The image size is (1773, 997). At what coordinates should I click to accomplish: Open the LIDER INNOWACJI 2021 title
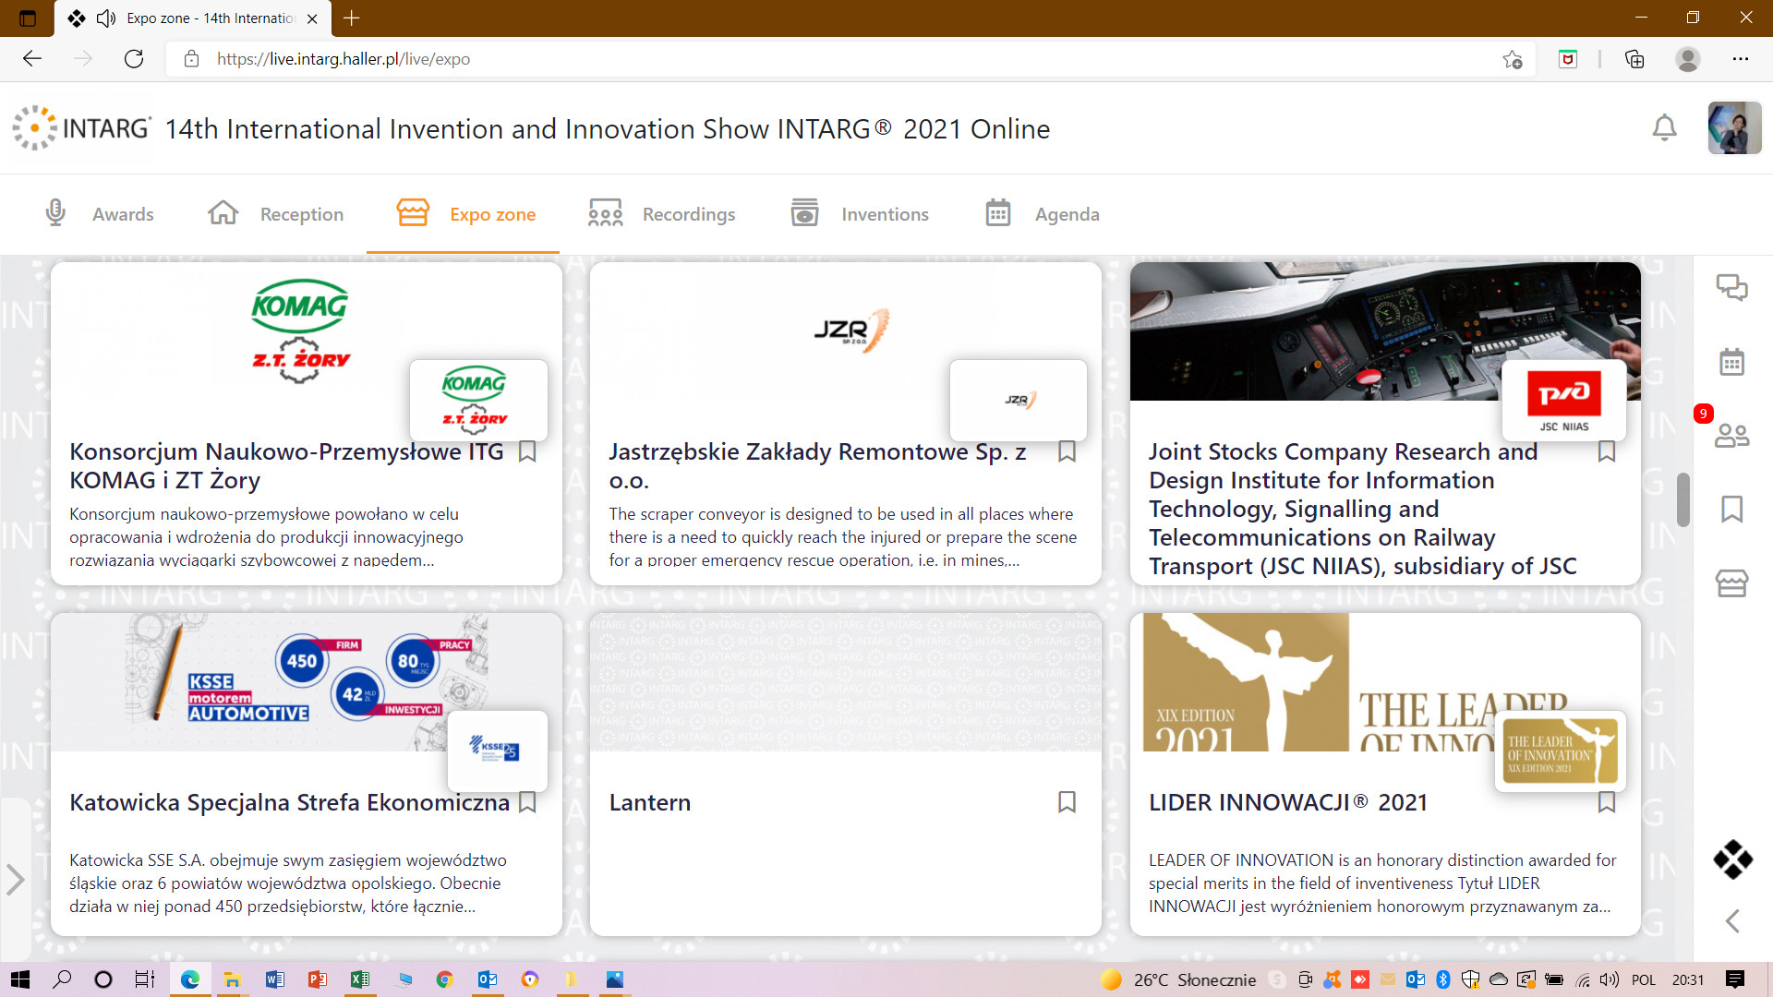[x=1287, y=802]
